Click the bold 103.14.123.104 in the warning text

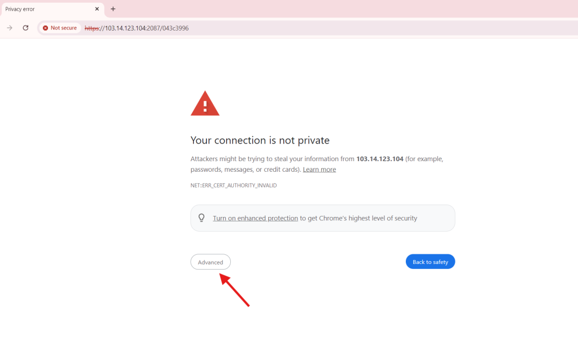click(380, 159)
